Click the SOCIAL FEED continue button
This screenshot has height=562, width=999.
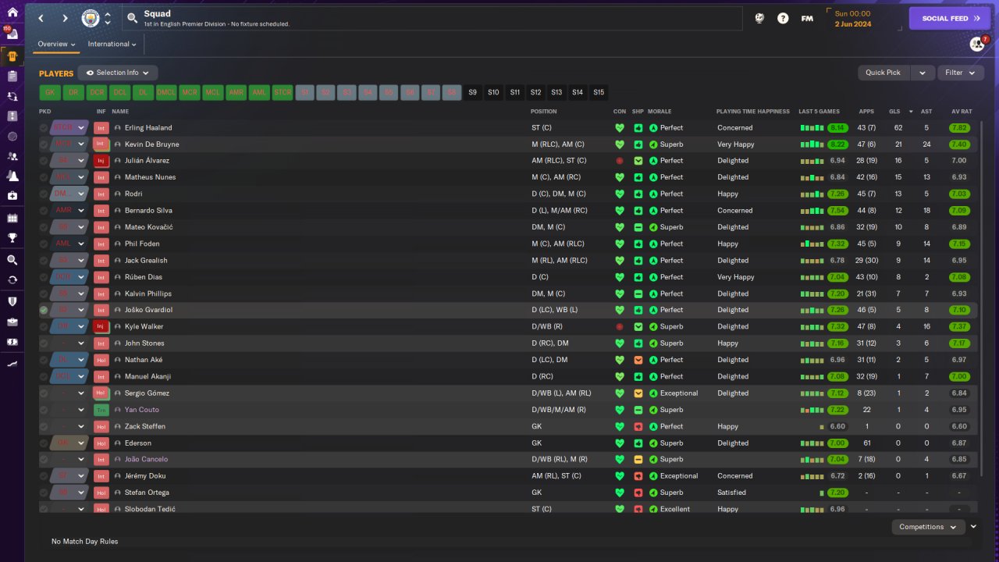pyautogui.click(x=950, y=19)
